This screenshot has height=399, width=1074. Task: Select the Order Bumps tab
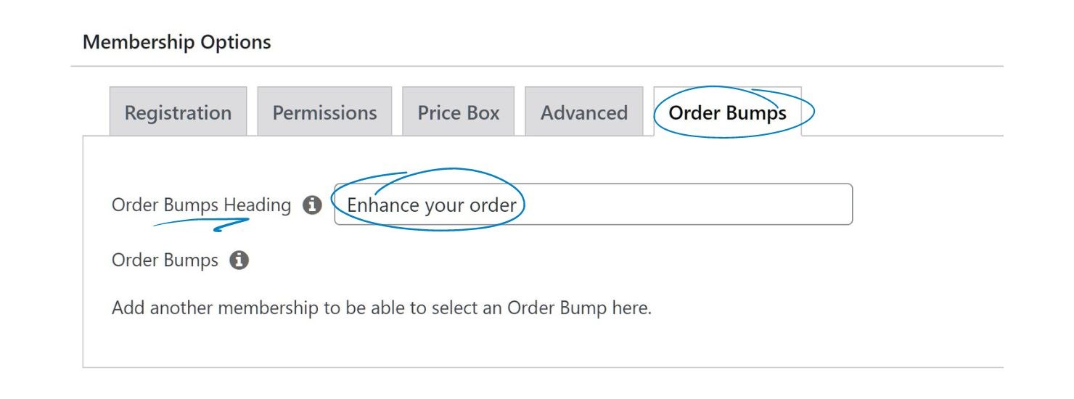point(727,112)
